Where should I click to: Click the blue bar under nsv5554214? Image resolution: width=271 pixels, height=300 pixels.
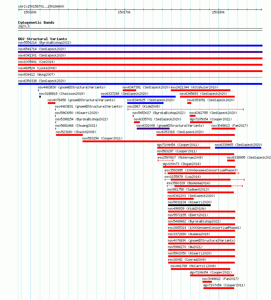coord(140,46)
